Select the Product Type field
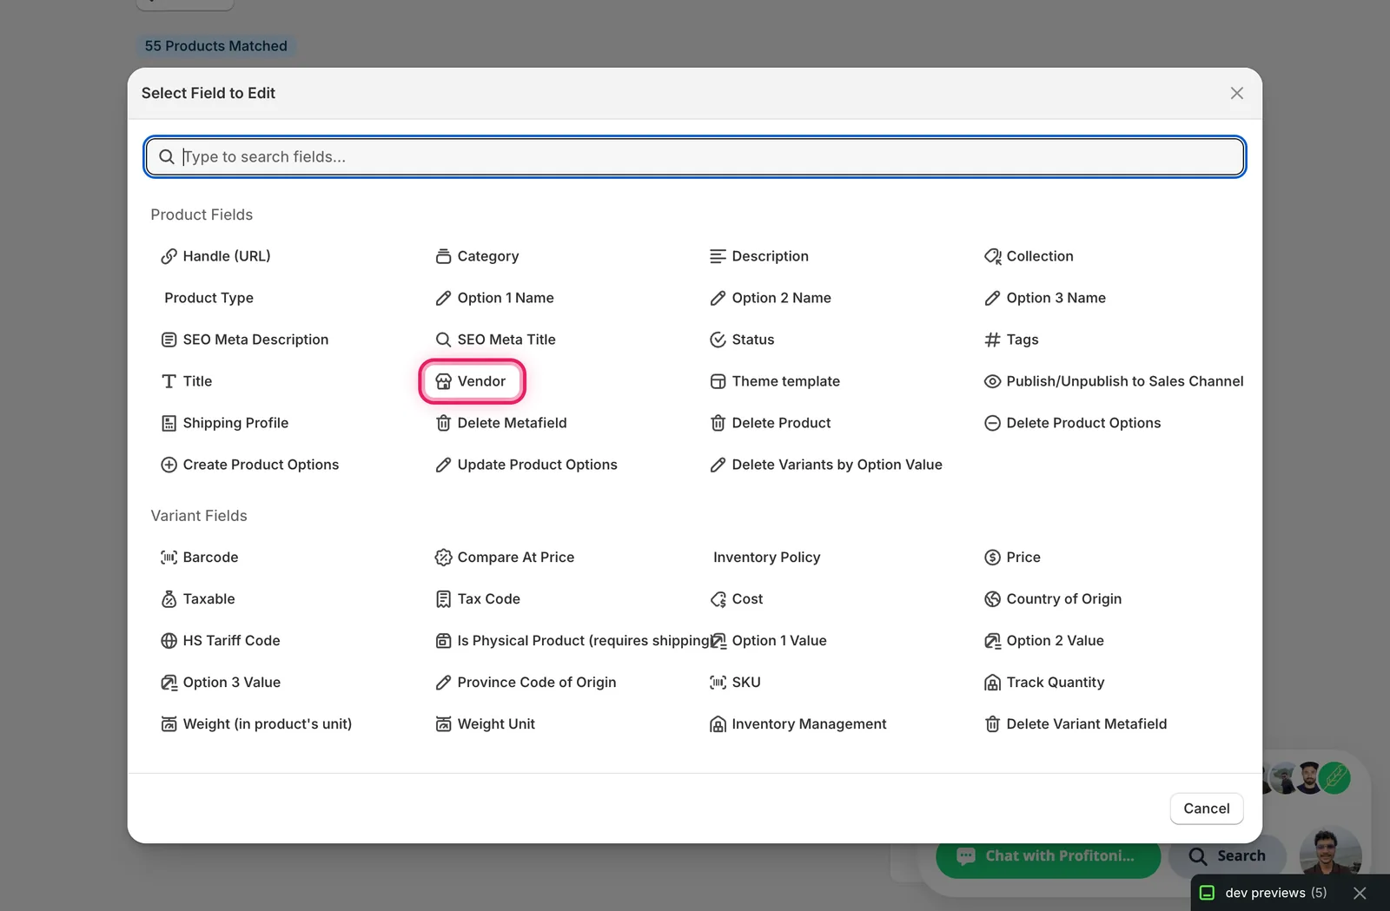Screen dimensions: 1390x911 (x=208, y=298)
